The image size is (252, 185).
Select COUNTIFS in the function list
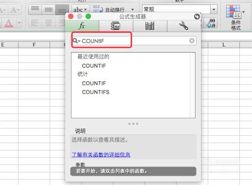96,92
